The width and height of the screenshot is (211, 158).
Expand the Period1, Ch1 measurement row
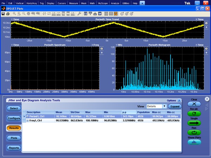27,116
